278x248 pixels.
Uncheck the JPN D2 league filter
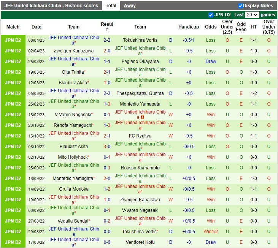tap(211, 15)
